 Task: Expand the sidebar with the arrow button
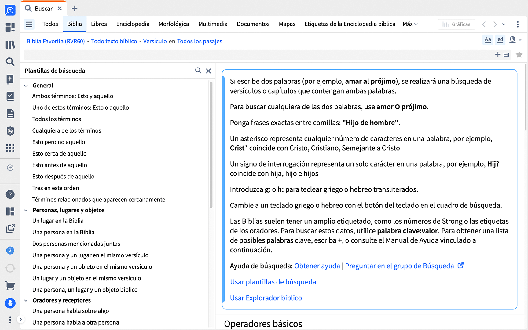tap(20, 319)
